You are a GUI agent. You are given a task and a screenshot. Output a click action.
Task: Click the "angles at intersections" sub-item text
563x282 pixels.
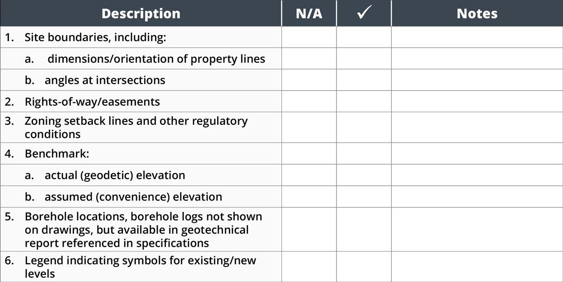tap(105, 80)
